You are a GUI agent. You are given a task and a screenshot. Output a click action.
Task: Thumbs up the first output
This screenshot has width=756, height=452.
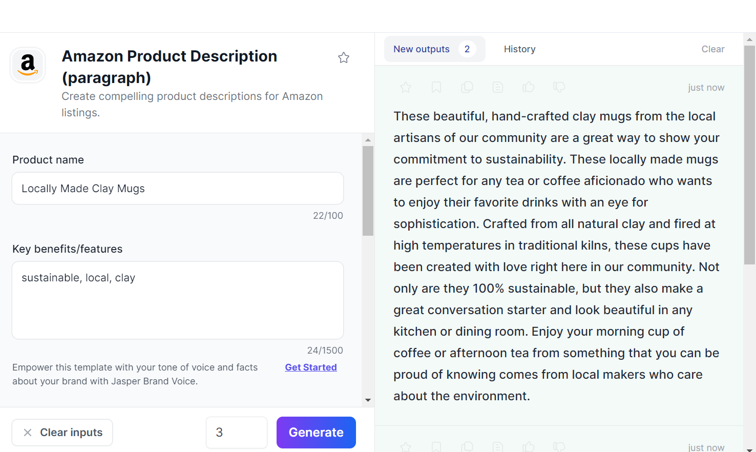[529, 87]
